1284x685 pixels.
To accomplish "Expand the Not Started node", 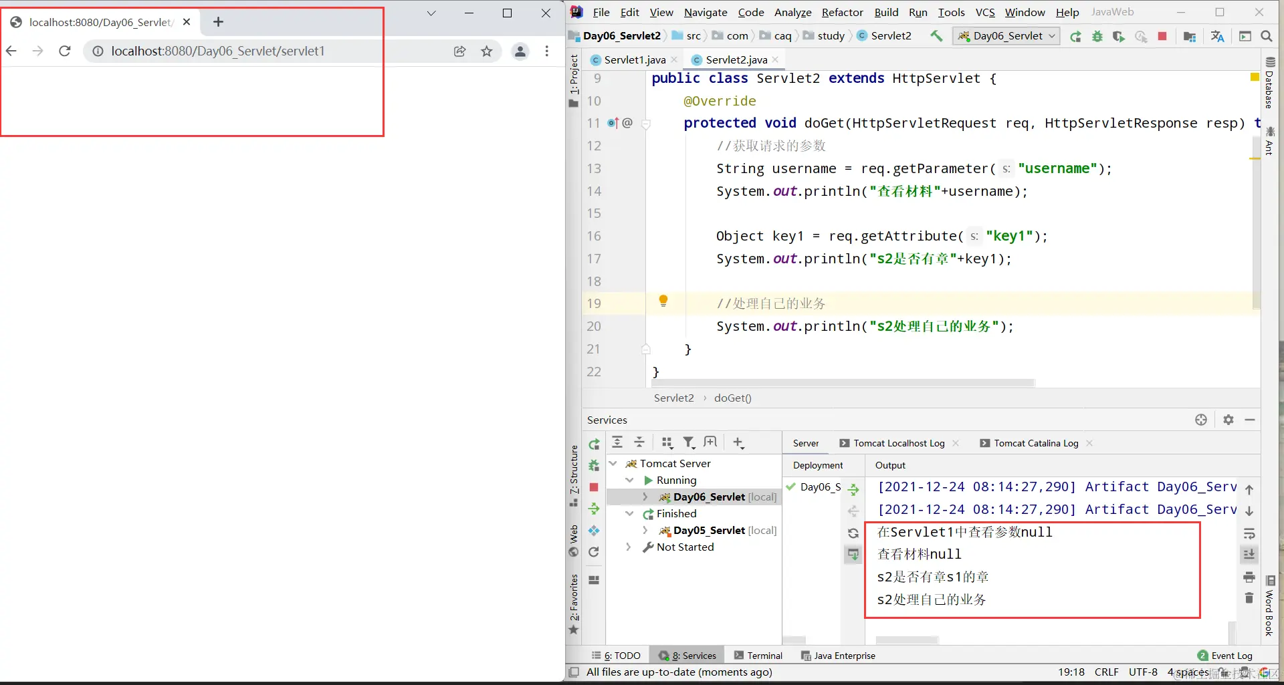I will coord(628,547).
